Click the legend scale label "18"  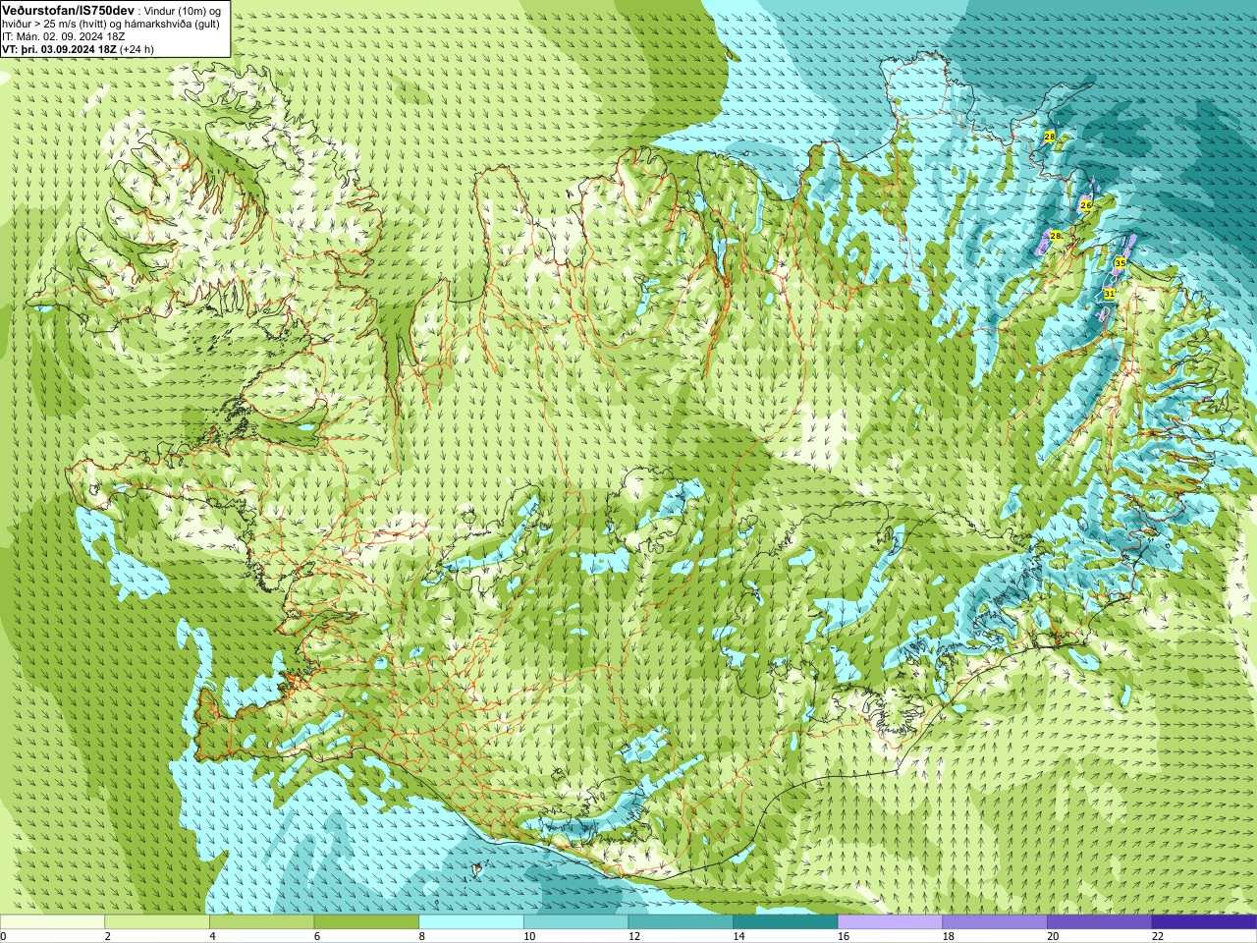coord(949,936)
